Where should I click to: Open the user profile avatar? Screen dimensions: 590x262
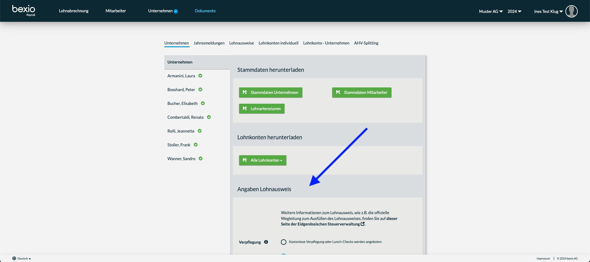click(x=571, y=11)
